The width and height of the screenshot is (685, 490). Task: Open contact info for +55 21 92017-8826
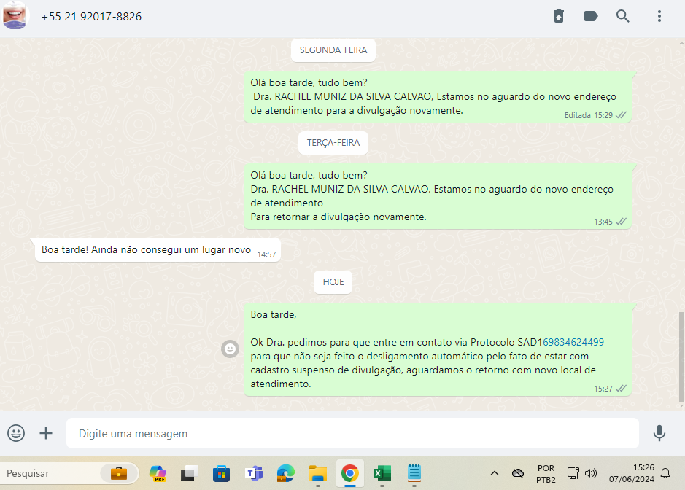tap(91, 17)
